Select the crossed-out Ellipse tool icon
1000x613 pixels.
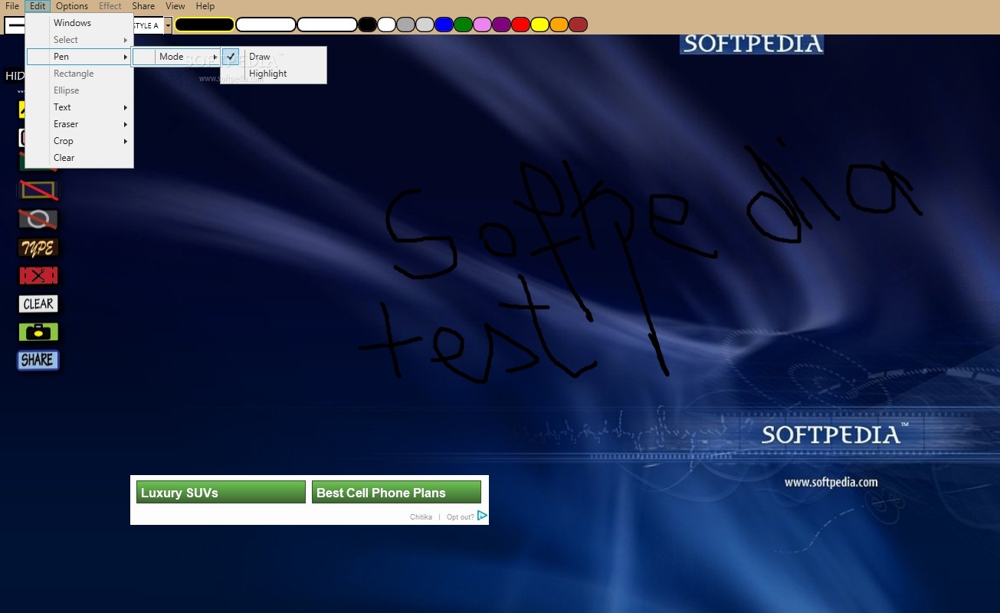click(x=38, y=219)
